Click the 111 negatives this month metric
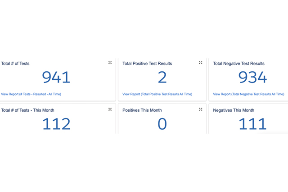This screenshot has width=288, height=192. (252, 124)
